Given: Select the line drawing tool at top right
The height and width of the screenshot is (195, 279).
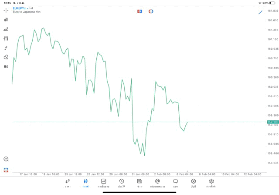Looking at the screenshot, I should (260, 12).
